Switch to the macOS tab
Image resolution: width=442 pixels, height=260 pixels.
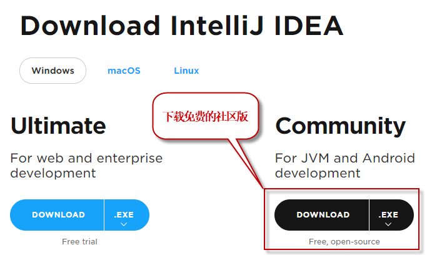click(124, 71)
